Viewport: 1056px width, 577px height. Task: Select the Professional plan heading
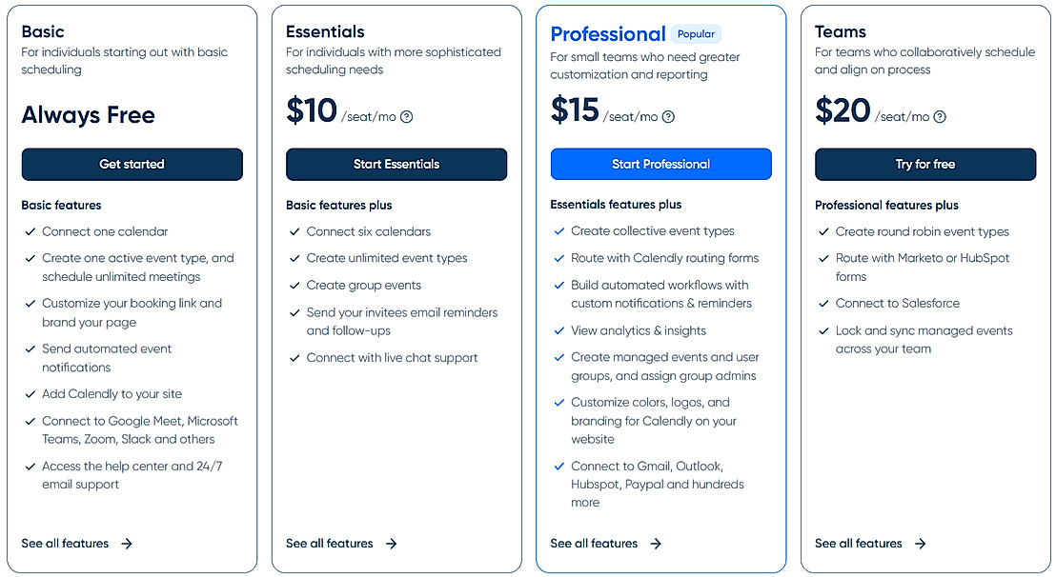click(608, 34)
